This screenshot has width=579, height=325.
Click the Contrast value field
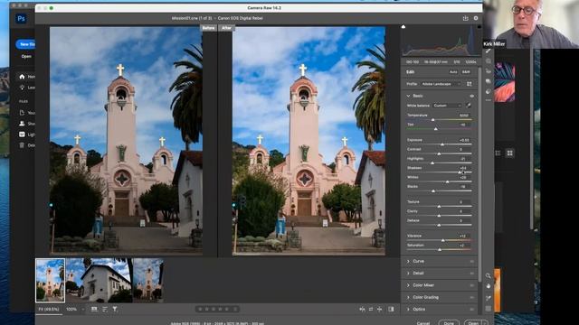pyautogui.click(x=462, y=149)
